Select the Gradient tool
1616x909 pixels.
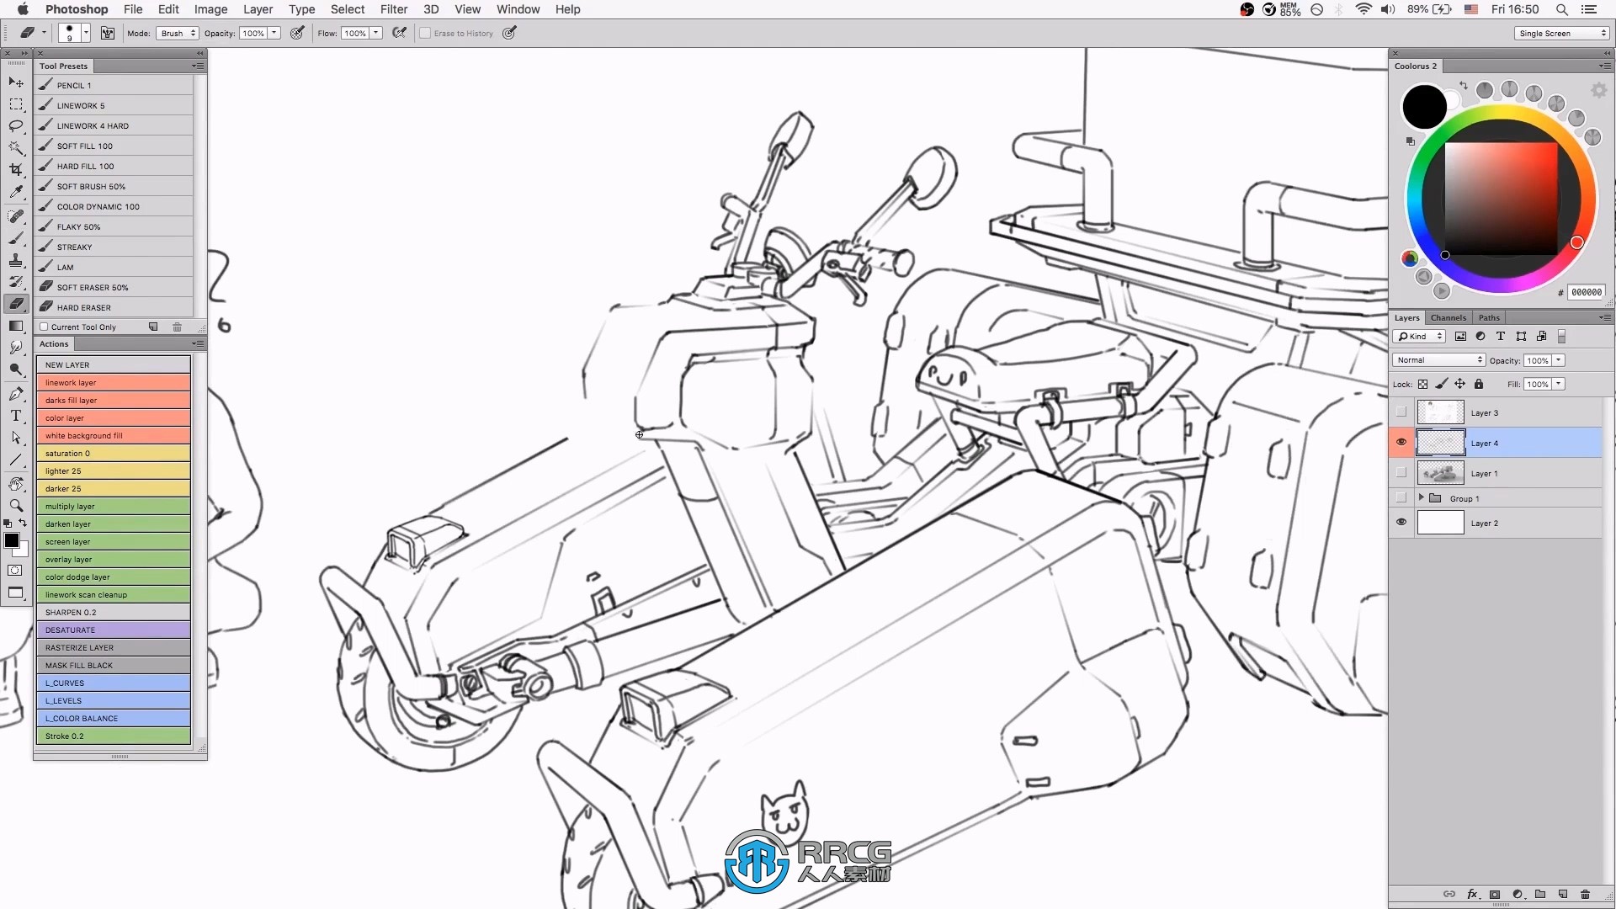pyautogui.click(x=16, y=326)
